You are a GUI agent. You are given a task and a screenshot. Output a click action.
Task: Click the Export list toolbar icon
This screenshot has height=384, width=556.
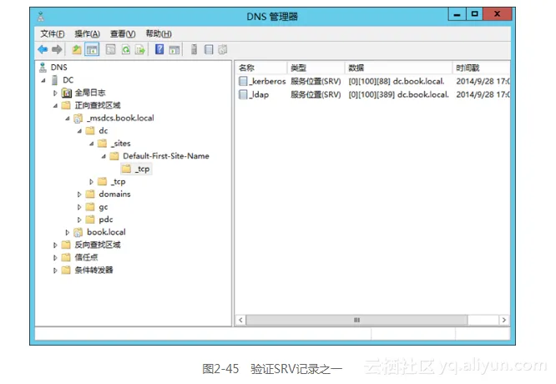140,49
